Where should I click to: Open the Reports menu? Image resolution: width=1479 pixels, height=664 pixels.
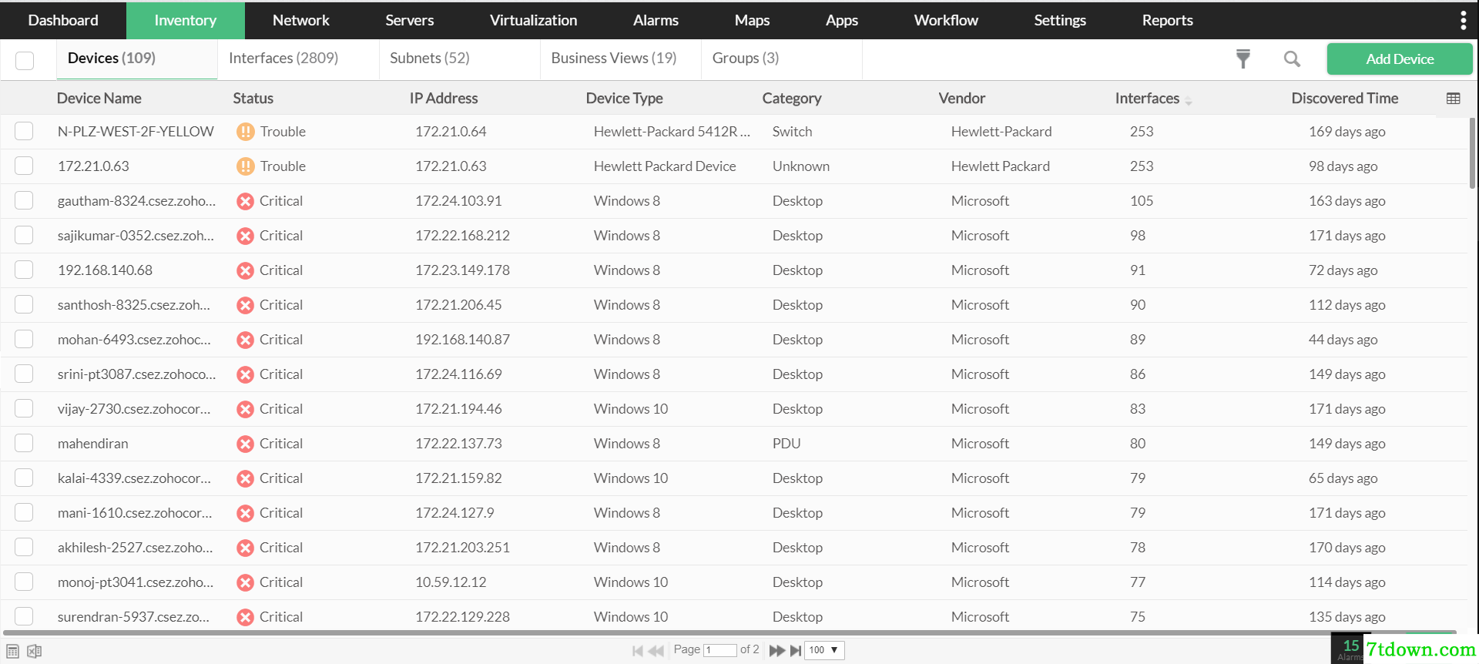coord(1167,20)
